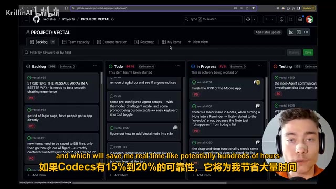This screenshot has height=189, width=336.
Task: Open the user profile avatar menu
Action: click(x=309, y=19)
